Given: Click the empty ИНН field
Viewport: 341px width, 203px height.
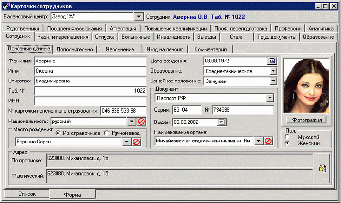Looking at the screenshot, I should 90,101.
